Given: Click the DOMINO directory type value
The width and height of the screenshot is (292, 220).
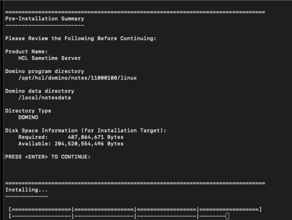Looking at the screenshot, I should 28,117.
